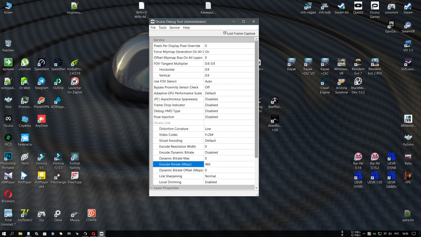Viewport: 421px width, 237px height.
Task: Select the uTorrent desktop icon
Action: [x=25, y=63]
